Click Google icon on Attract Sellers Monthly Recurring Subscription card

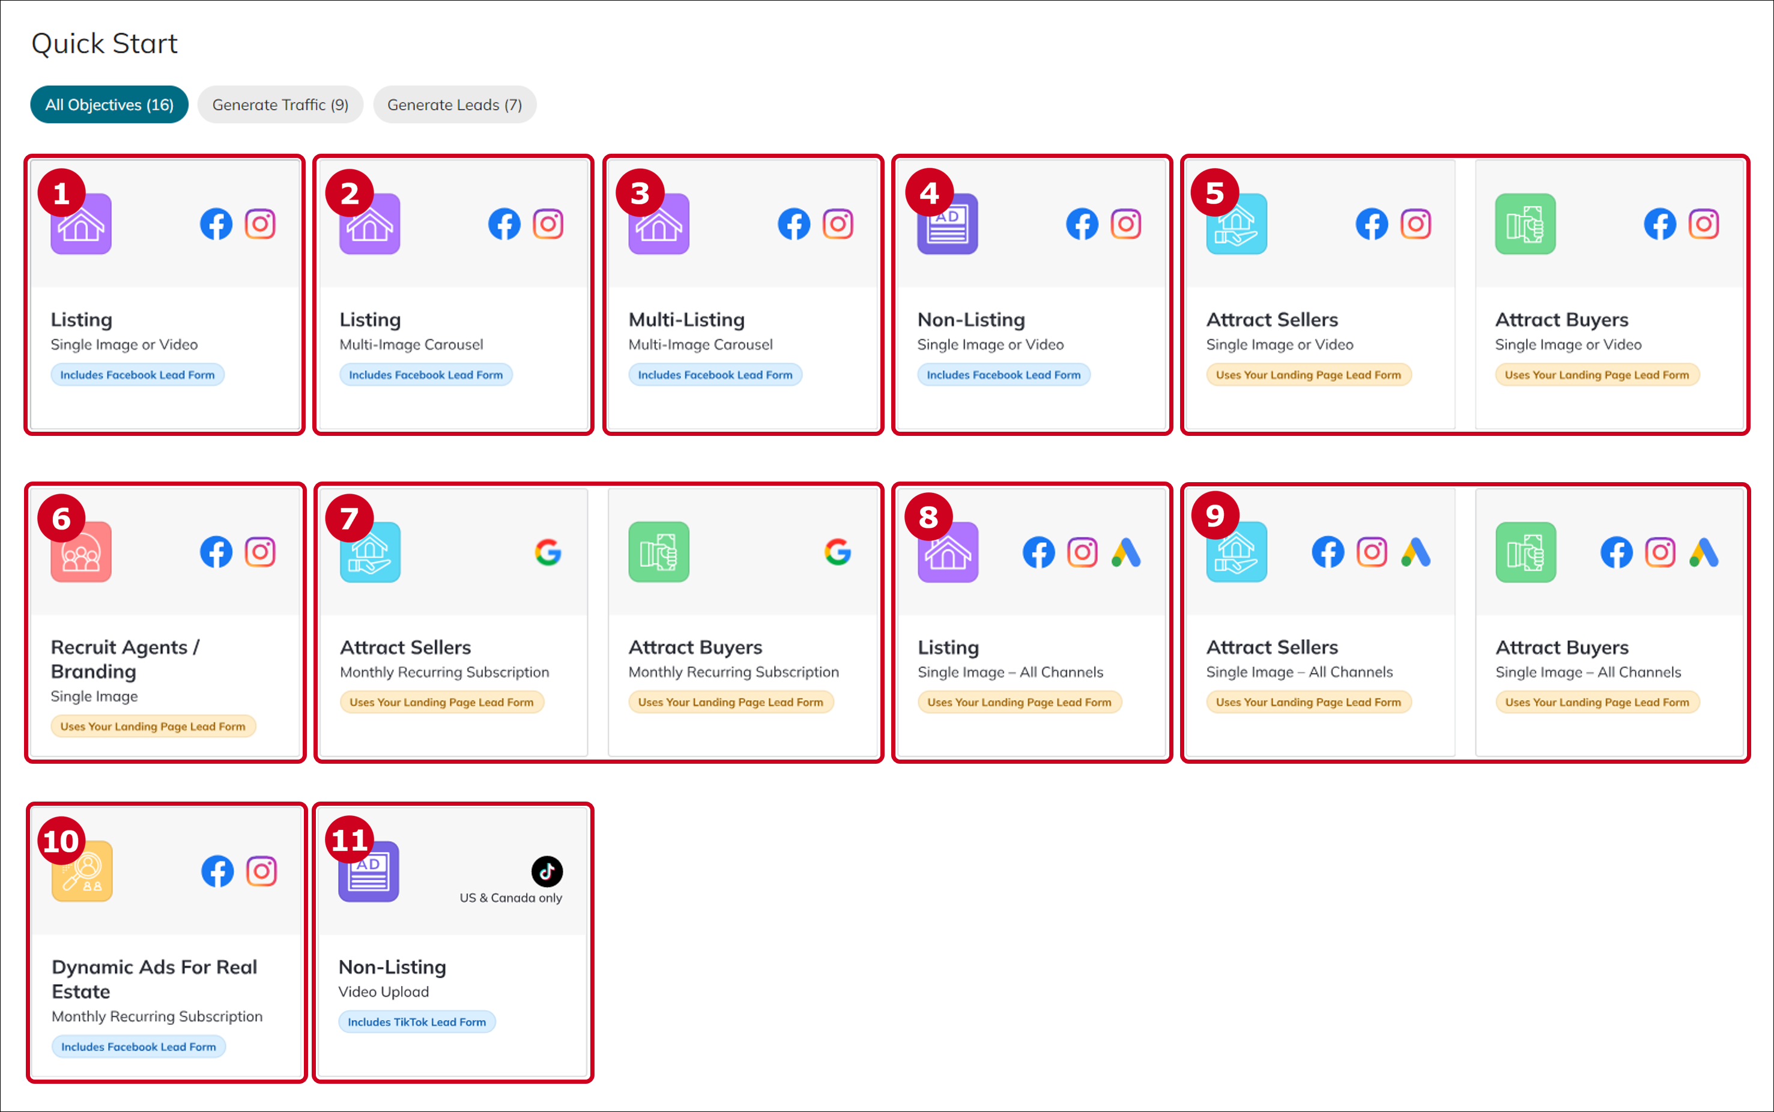pyautogui.click(x=548, y=552)
